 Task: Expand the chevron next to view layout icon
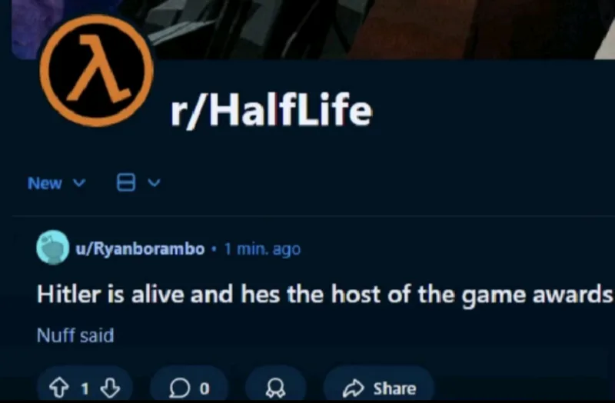[x=154, y=183]
